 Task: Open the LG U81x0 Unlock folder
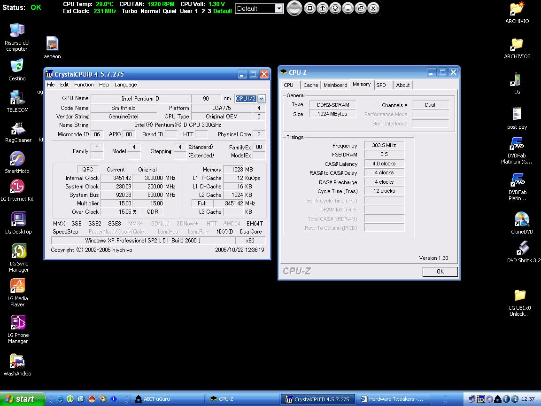(x=519, y=303)
